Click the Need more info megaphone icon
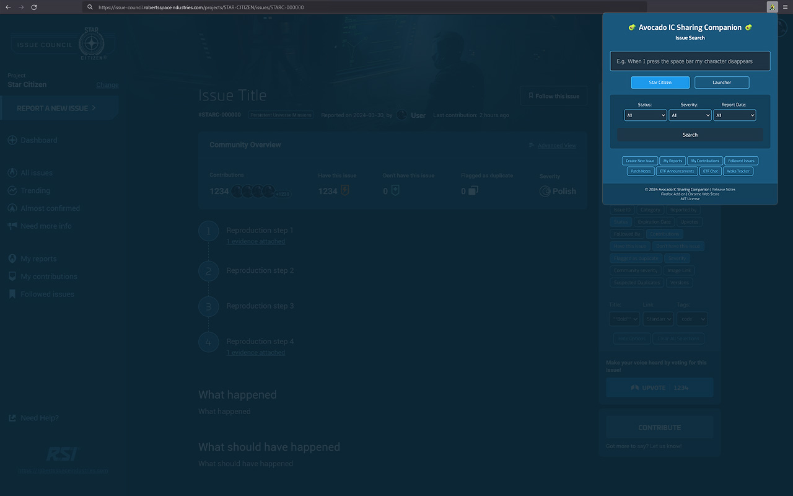Screen dimensions: 793x496 pos(12,226)
